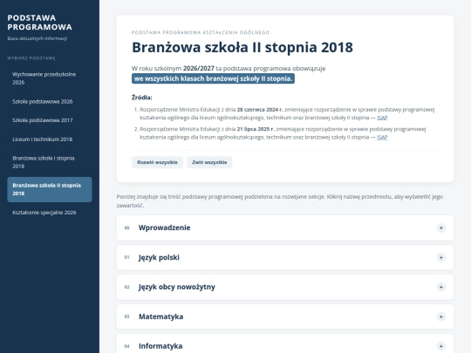471x353 pixels.
Task: Click plus icon on Język polski row
Action: [x=440, y=257]
